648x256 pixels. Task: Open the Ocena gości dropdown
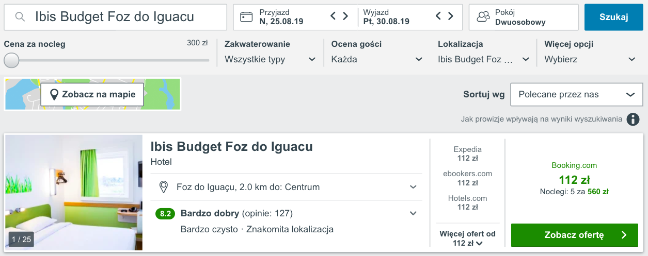coord(377,59)
